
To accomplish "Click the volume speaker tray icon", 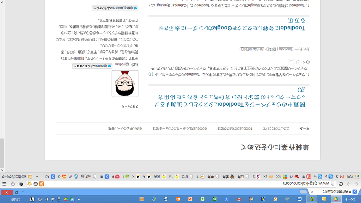I will 47,199.
